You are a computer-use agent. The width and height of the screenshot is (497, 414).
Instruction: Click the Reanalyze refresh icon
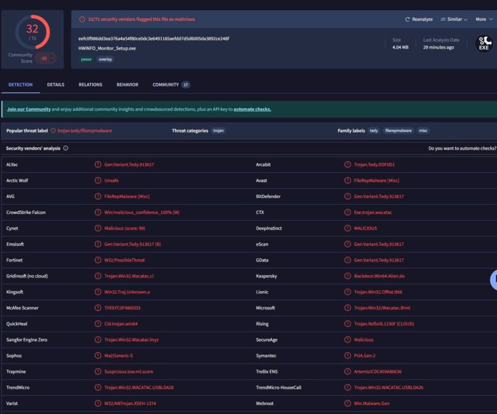[407, 20]
